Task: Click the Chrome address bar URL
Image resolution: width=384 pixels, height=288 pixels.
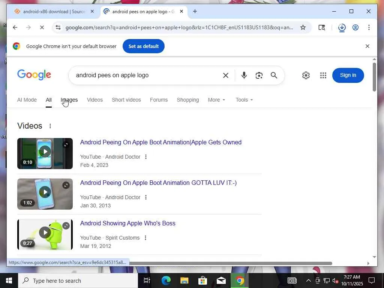Action: 179,27
